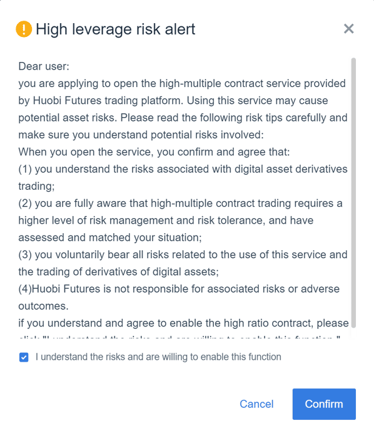Click the 'make sure you understand potential risks' line
The image size is (374, 438).
(141, 135)
